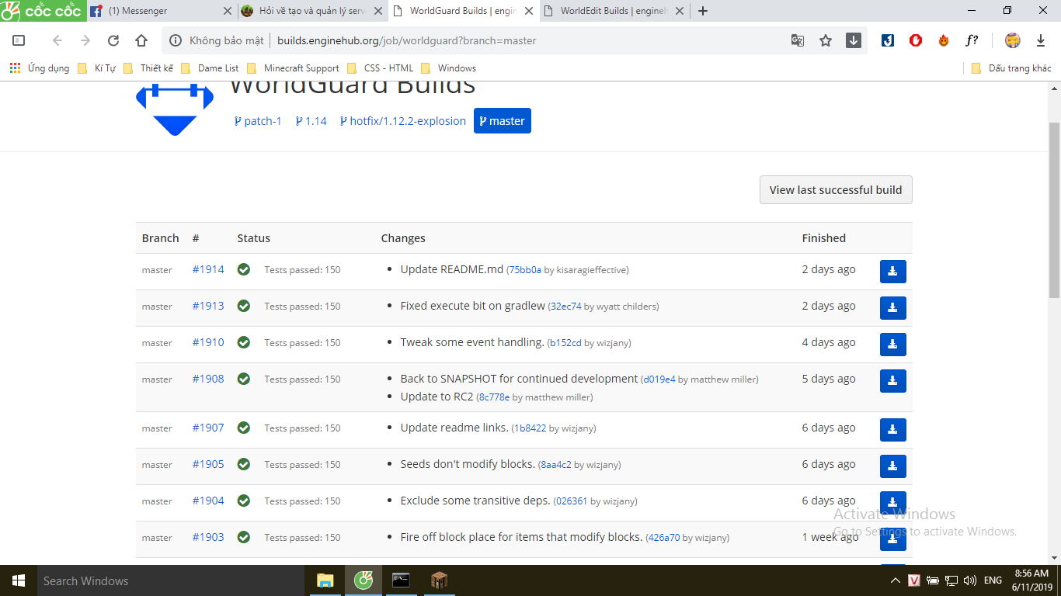Open commit 426a70 link

(x=664, y=538)
